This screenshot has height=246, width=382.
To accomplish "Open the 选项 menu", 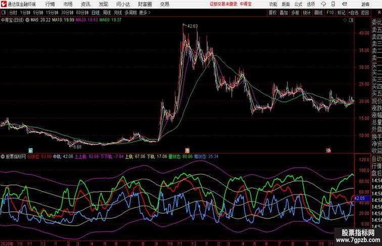I will click(x=311, y=4).
